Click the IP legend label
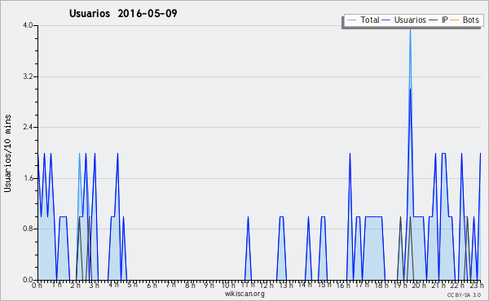Image resolution: width=489 pixels, height=301 pixels. [x=445, y=20]
